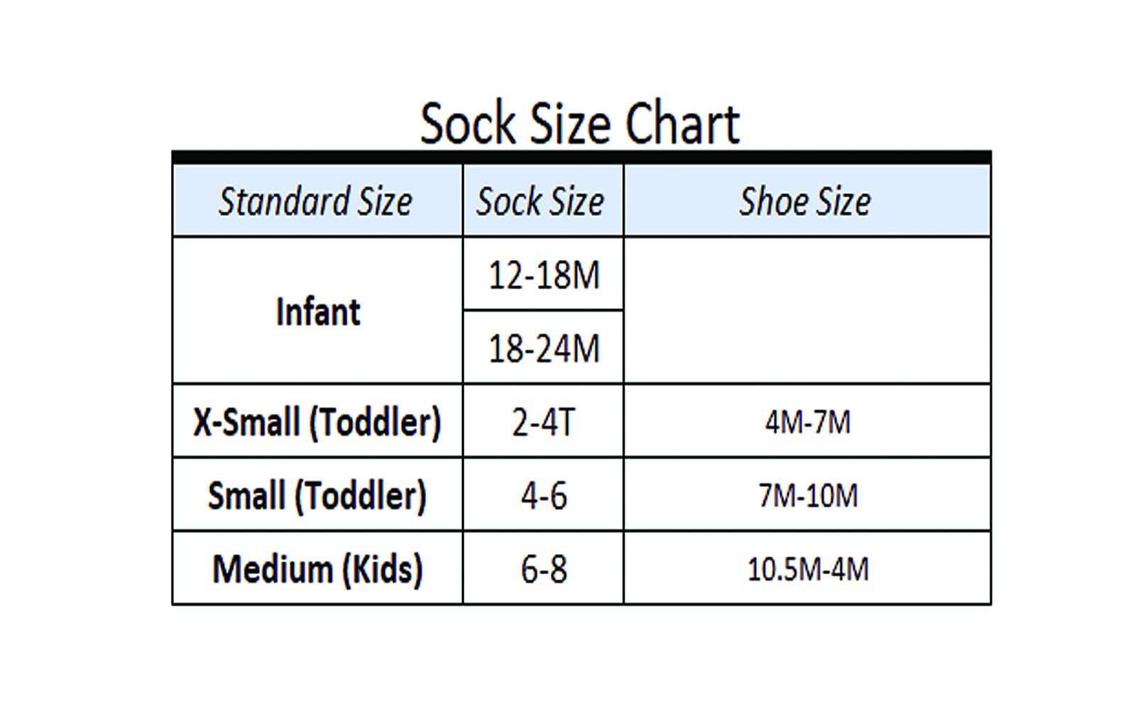Click the word Sock in the title
This screenshot has height=710, width=1136.
click(468, 124)
